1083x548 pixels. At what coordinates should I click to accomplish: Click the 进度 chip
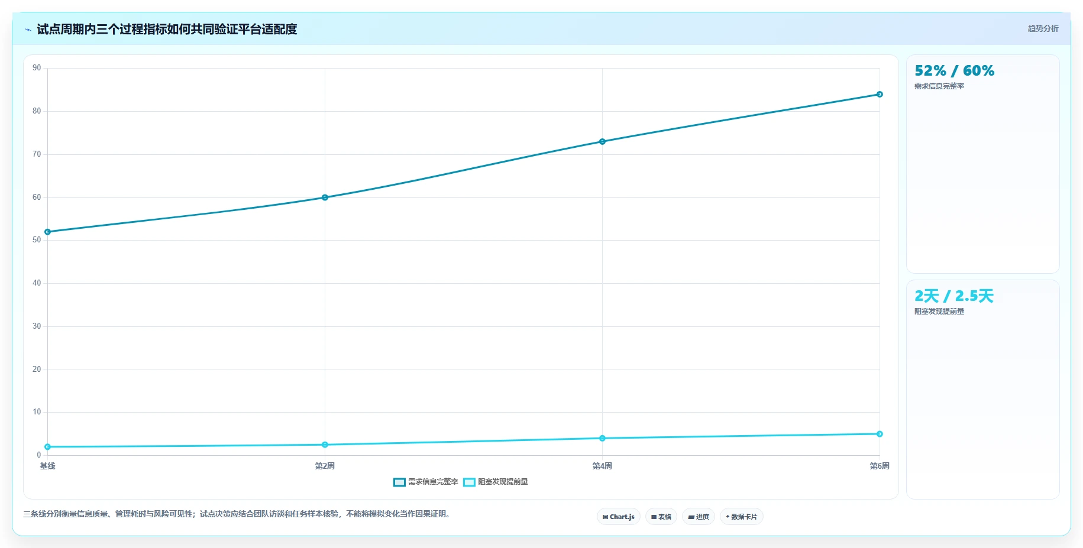(x=699, y=517)
